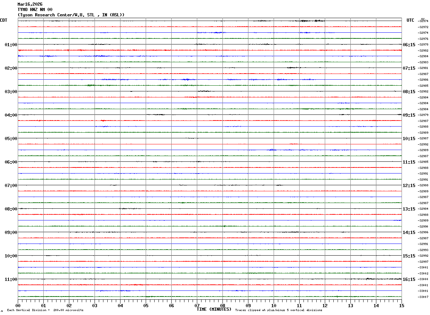Click the 06:15 UTC row label
Viewport: 430px width, 315px height.
(409, 45)
